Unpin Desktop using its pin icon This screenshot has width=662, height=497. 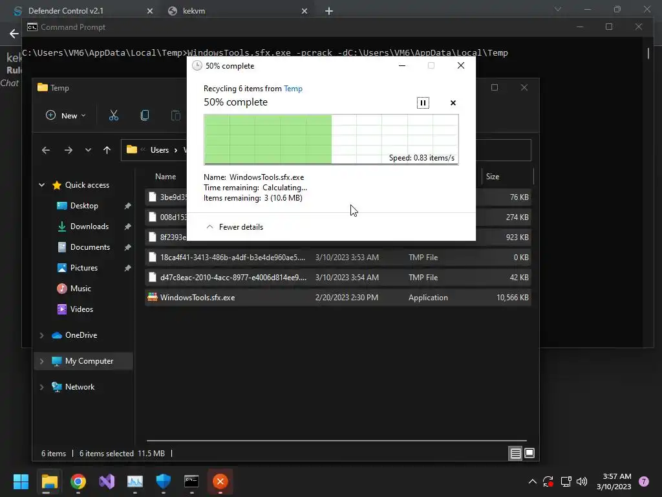pos(127,206)
